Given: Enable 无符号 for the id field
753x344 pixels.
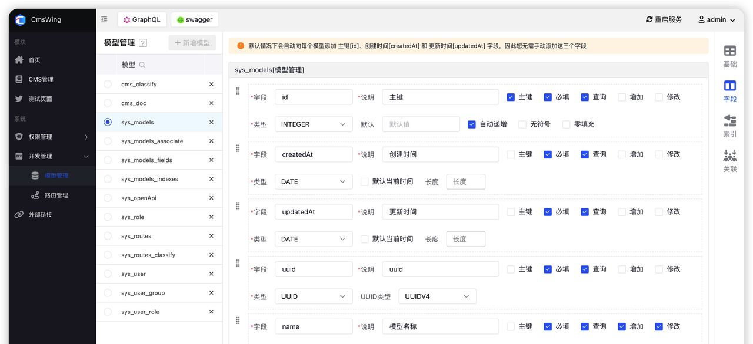Looking at the screenshot, I should [522, 124].
